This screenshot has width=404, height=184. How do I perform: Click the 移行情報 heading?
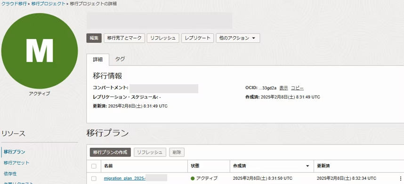coord(107,76)
